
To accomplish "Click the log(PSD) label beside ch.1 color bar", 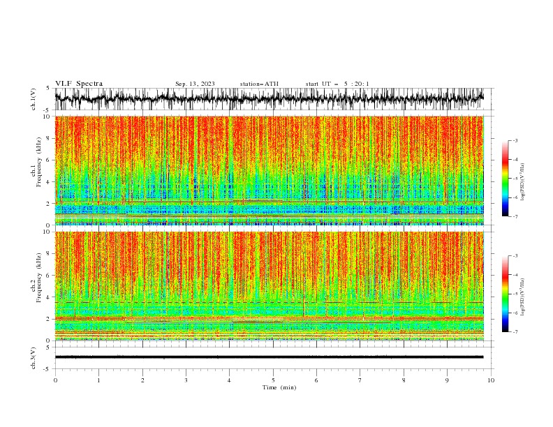I will point(522,182).
